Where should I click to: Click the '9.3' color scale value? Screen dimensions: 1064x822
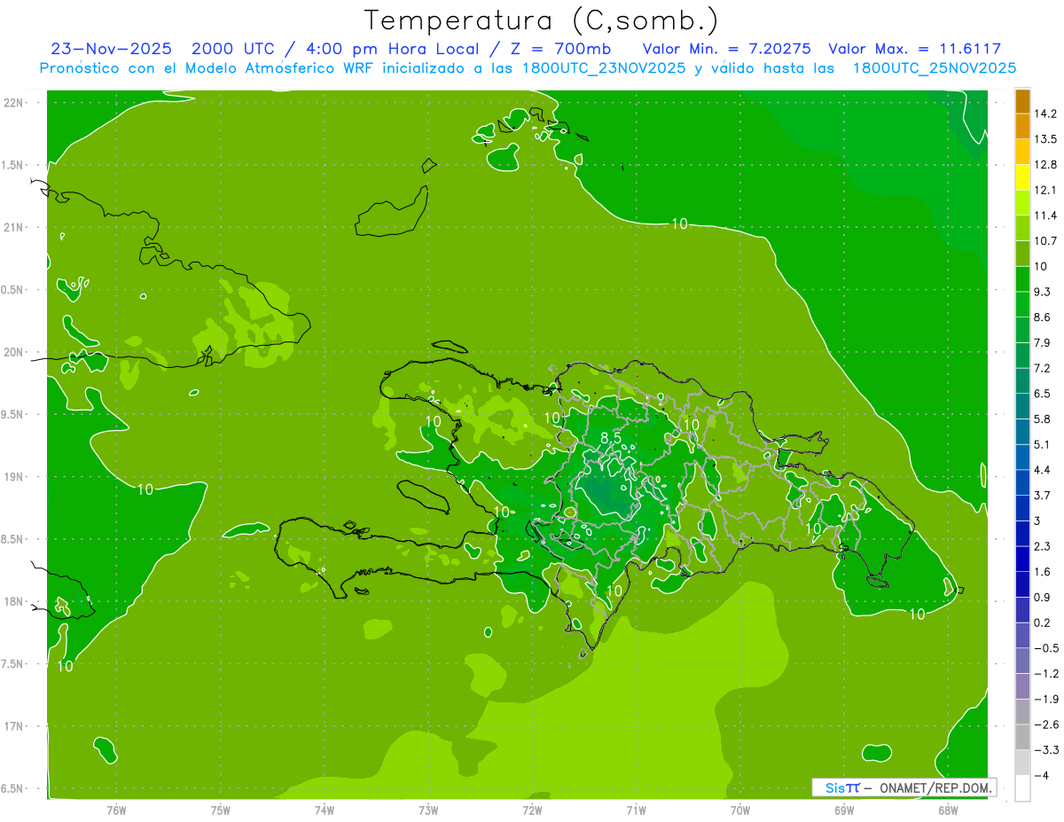pyautogui.click(x=1043, y=292)
